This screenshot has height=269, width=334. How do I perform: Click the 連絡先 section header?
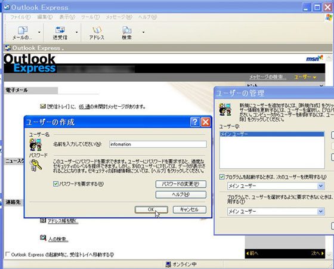point(13,202)
